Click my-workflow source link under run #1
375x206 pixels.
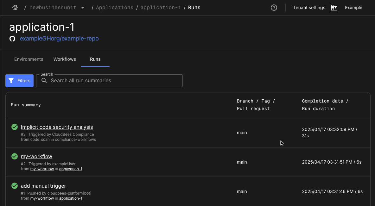(x=42, y=198)
